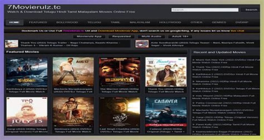Open the Thank You (2022) Telugu Trailer text link
The width and height of the screenshot is (264, 140).
point(70,44)
